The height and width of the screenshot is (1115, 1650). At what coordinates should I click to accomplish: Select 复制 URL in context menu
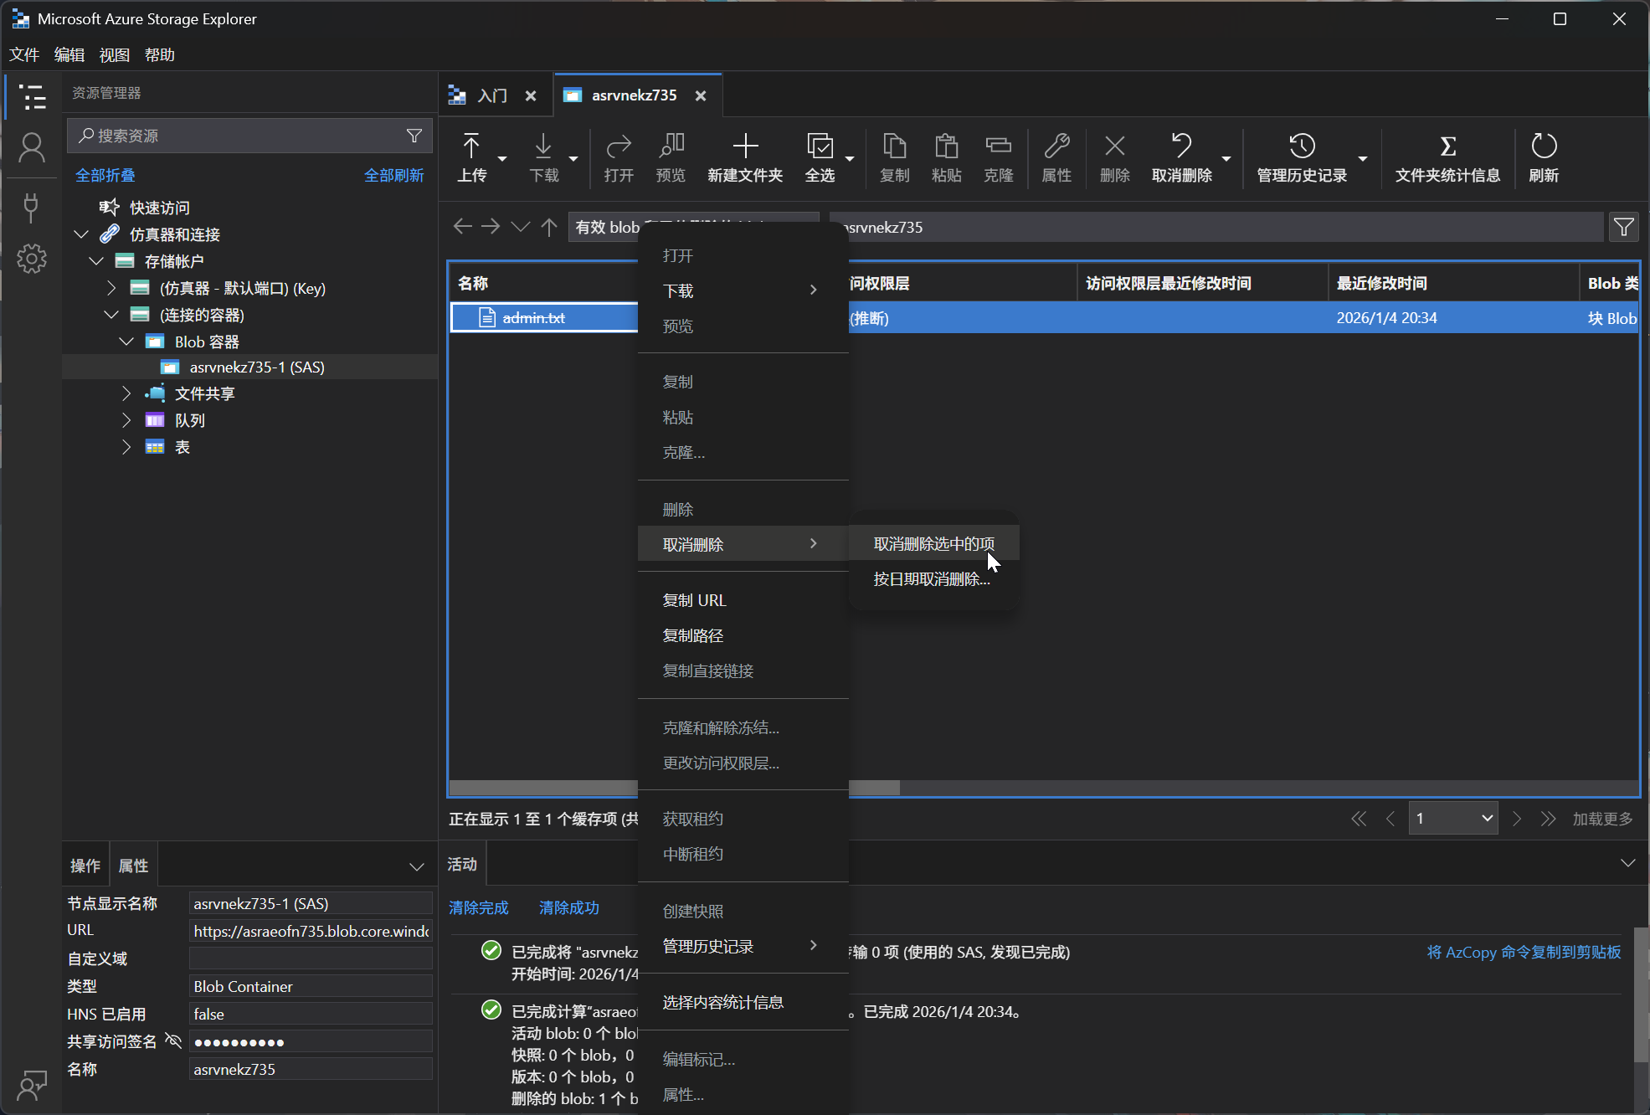(x=694, y=600)
